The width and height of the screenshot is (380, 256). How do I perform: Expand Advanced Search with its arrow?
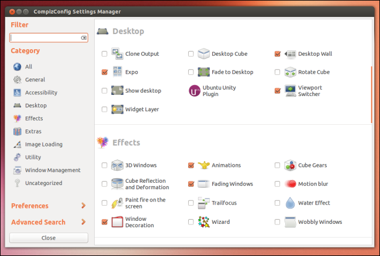[84, 222]
